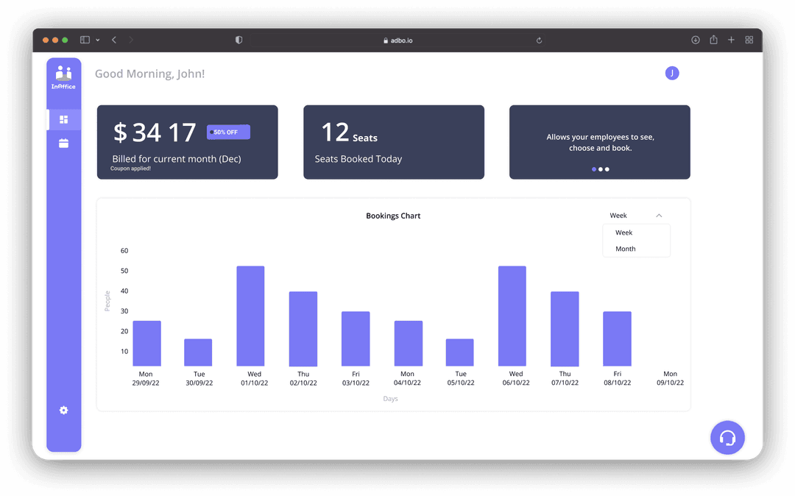This screenshot has width=795, height=496.
Task: Switch to second carousel slide dot
Action: coord(601,169)
